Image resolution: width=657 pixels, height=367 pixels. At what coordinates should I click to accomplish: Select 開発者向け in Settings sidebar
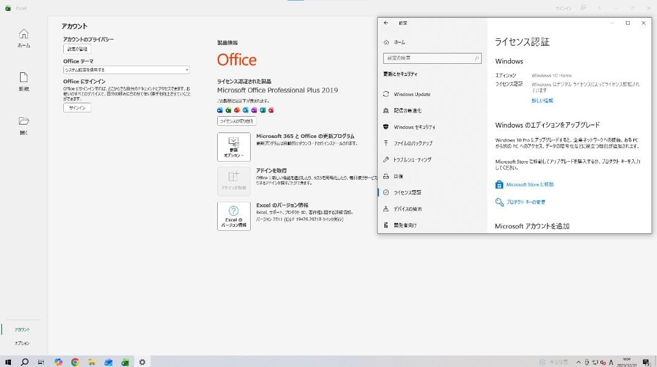[405, 225]
